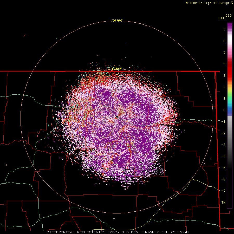Click the ZDR color scale bar
The width and height of the screenshot is (234, 234).
pyautogui.click(x=230, y=115)
